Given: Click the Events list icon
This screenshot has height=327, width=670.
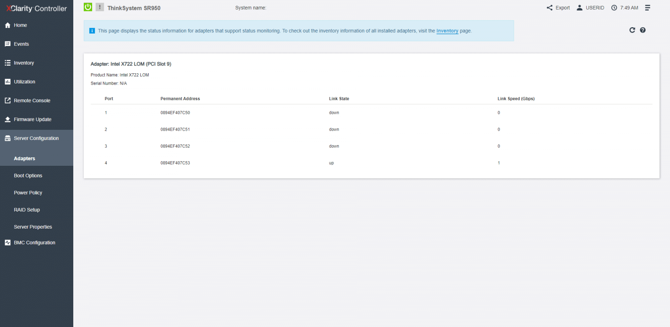Looking at the screenshot, I should [x=8, y=44].
